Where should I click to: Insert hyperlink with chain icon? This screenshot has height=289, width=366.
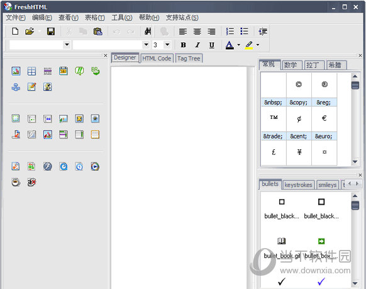tap(48, 87)
